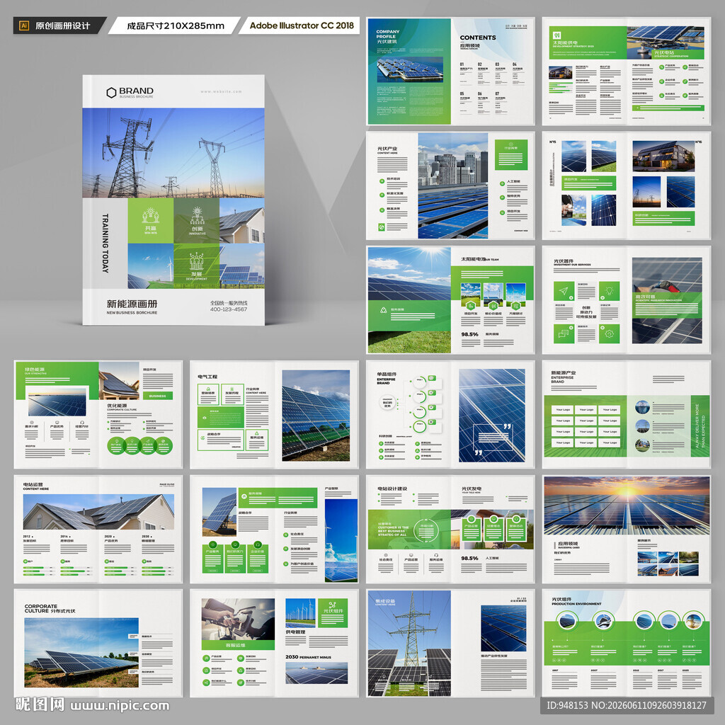Select the 供电管理 heading
This screenshot has width=725, height=725.
click(295, 632)
